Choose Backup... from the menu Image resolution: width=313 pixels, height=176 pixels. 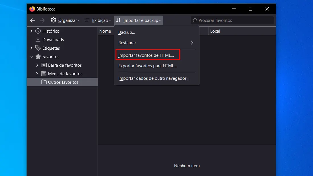point(156,32)
